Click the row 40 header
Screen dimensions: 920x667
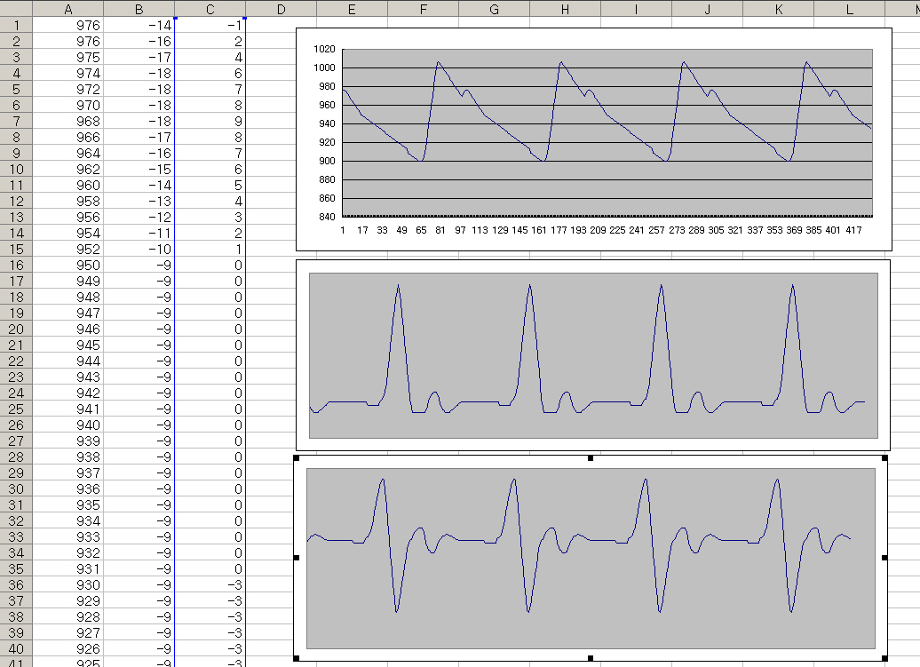pyautogui.click(x=16, y=648)
